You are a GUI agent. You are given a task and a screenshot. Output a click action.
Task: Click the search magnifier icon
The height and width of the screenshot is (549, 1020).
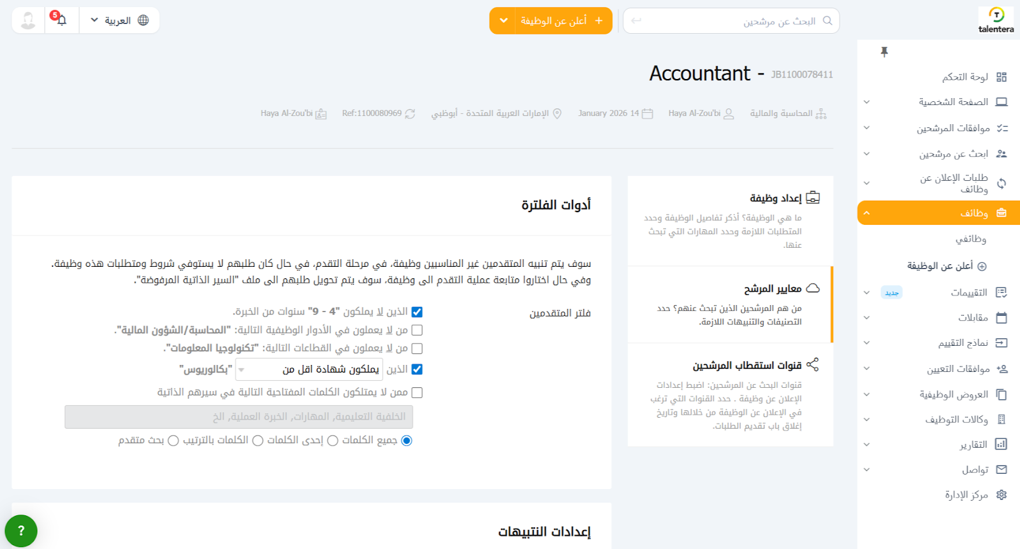[x=827, y=21]
